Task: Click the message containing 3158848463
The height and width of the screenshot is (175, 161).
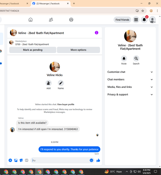Action: (48, 129)
